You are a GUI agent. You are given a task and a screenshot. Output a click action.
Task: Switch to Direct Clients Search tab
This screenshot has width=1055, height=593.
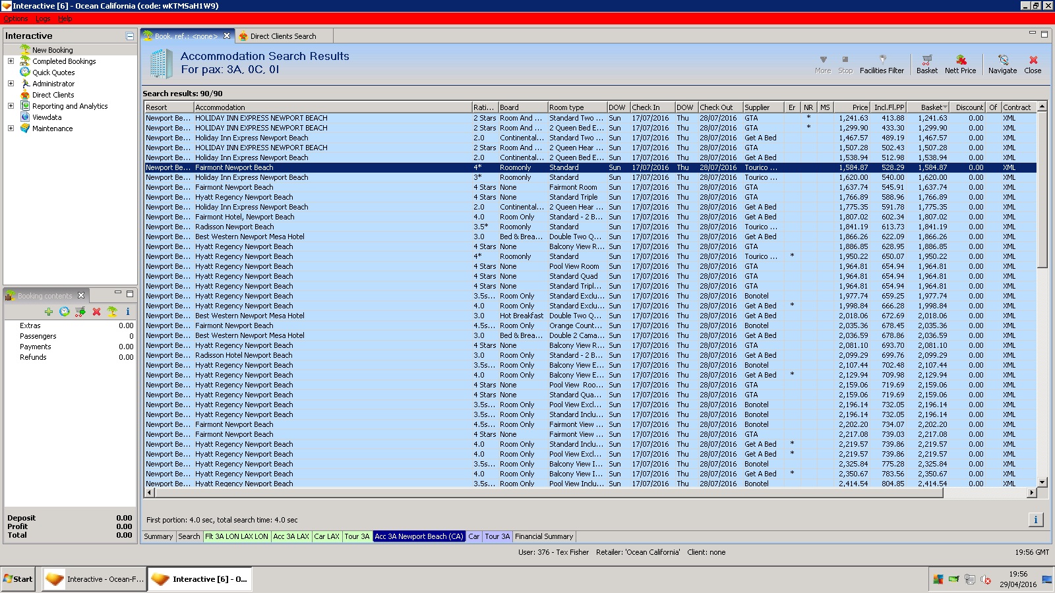(x=283, y=36)
